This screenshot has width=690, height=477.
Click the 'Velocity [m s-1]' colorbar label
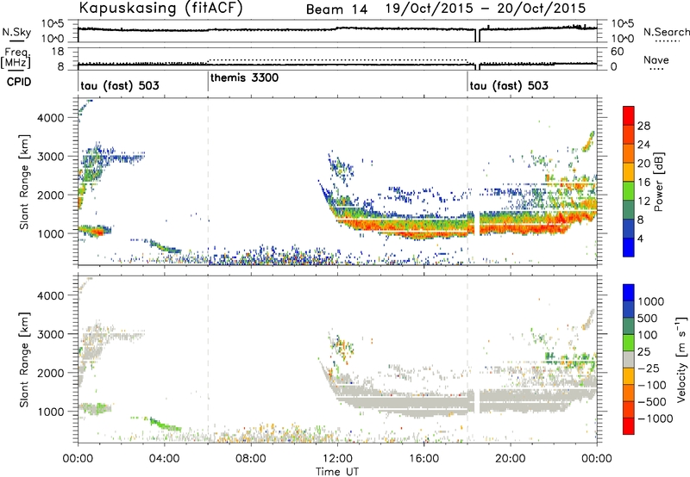pos(681,359)
